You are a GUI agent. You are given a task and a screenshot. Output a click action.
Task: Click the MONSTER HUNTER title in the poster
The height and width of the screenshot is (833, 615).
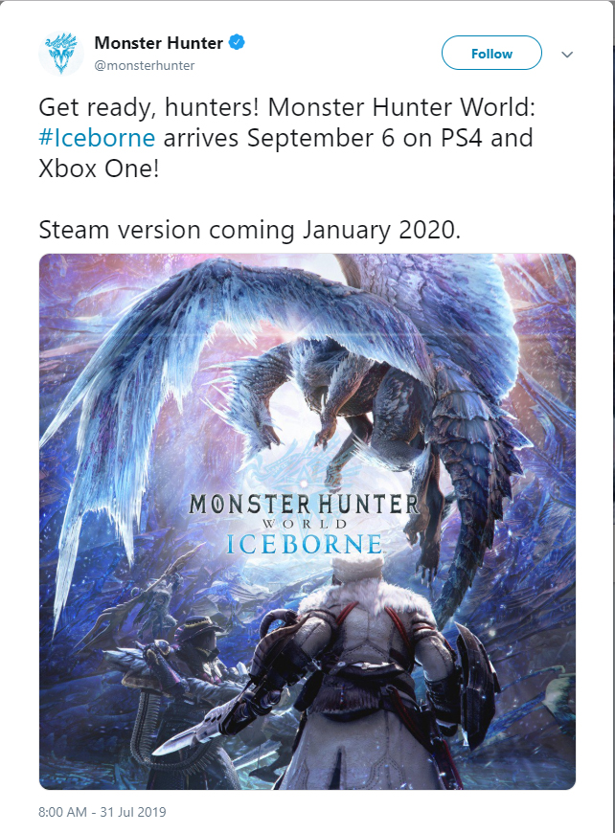pyautogui.click(x=304, y=504)
